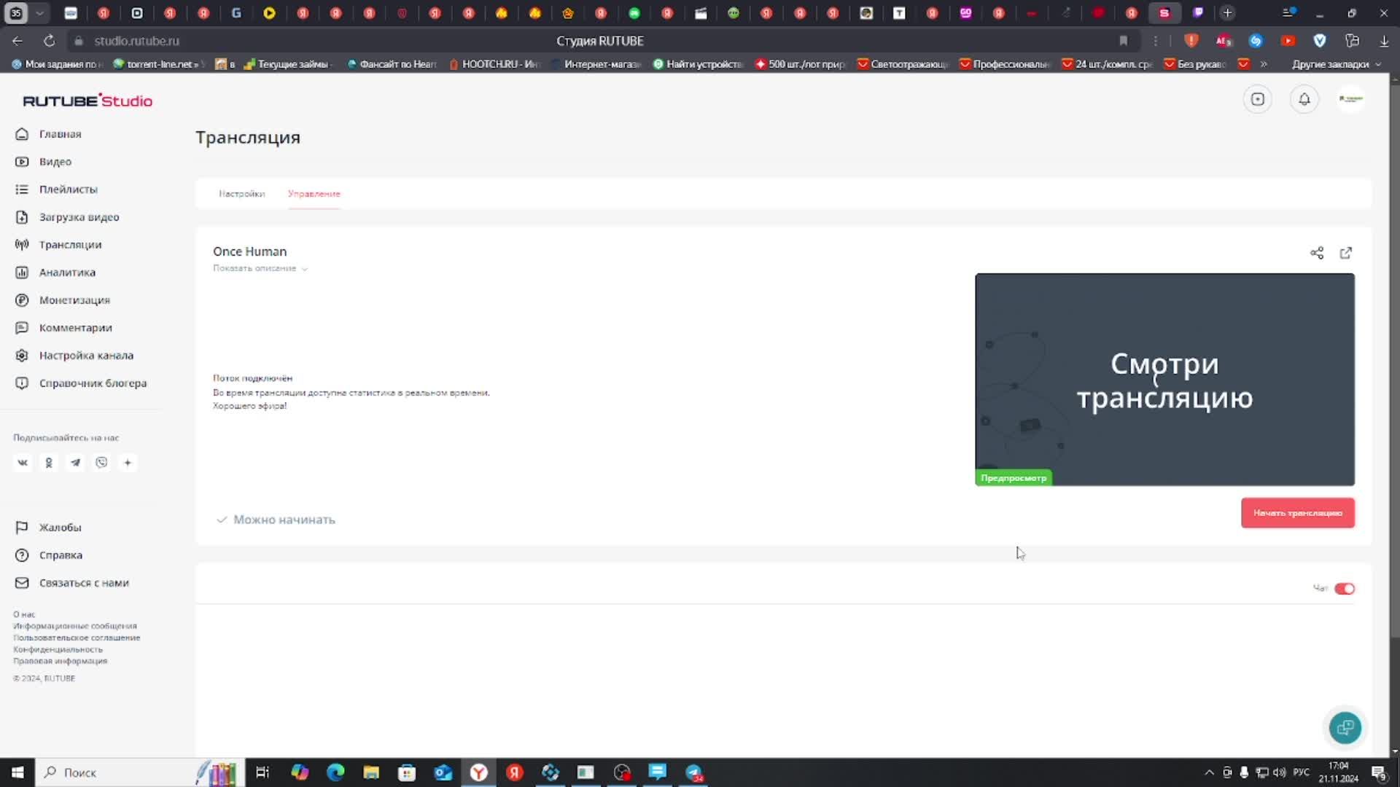Viewport: 1400px width, 787px height.
Task: Click the upload video icon in header
Action: (1257, 99)
